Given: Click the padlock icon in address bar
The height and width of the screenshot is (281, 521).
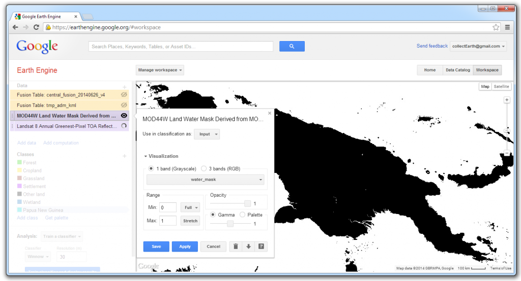Looking at the screenshot, I should point(48,27).
